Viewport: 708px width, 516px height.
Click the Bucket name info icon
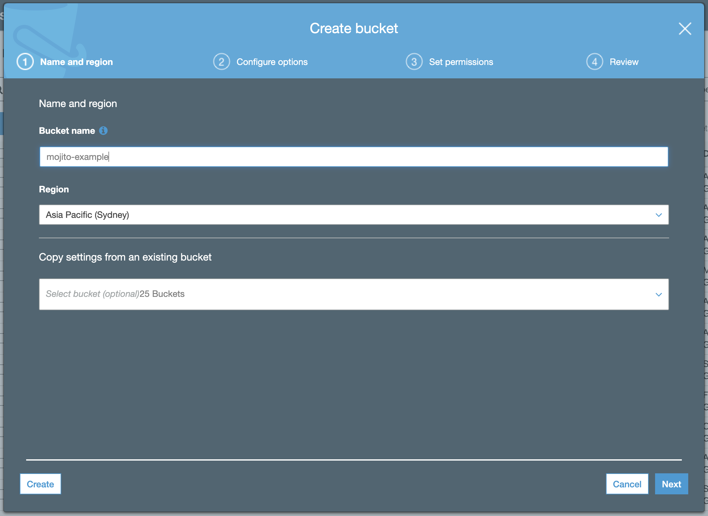(103, 131)
